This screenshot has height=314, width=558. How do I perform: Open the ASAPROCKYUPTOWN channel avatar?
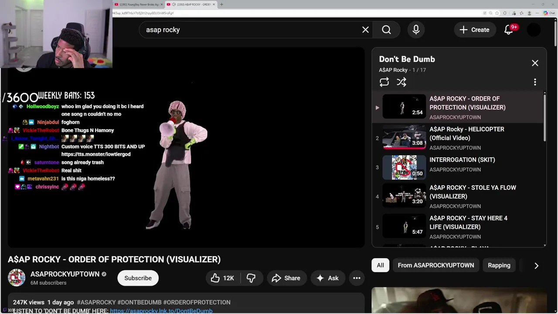click(x=17, y=278)
